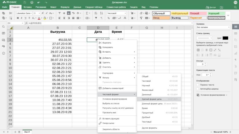Screen dimensions: 239x134
Task: Select outer borders icon in right panel
Action: (211, 50)
